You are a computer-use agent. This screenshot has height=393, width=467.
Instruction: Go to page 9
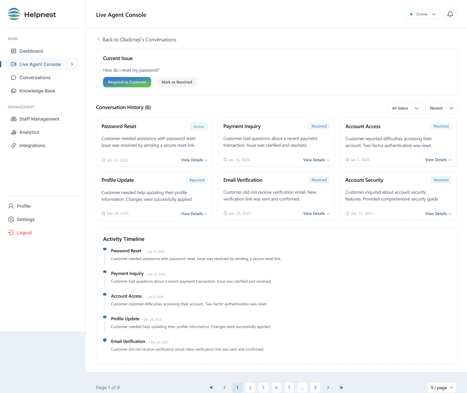pos(315,387)
